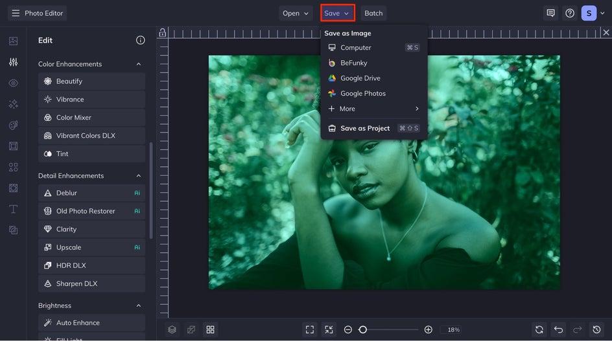Viewport: 612px width, 341px height.
Task: Select Save as Project option
Action: click(x=365, y=128)
